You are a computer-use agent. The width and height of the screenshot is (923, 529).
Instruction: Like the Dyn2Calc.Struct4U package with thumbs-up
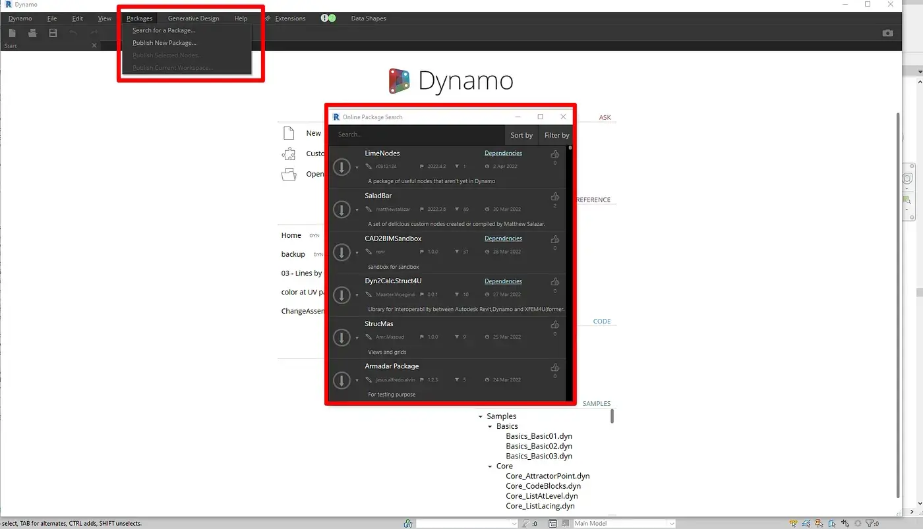pyautogui.click(x=555, y=282)
